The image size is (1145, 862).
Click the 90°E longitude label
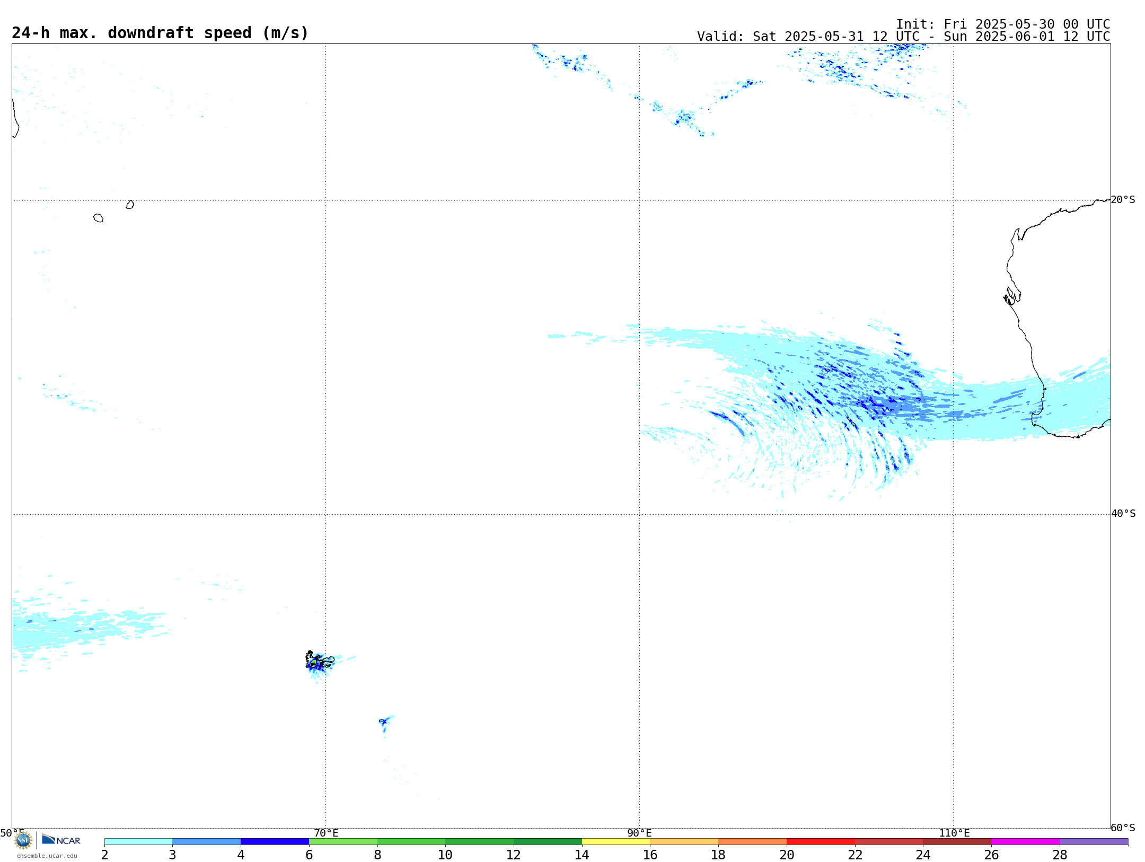click(639, 833)
